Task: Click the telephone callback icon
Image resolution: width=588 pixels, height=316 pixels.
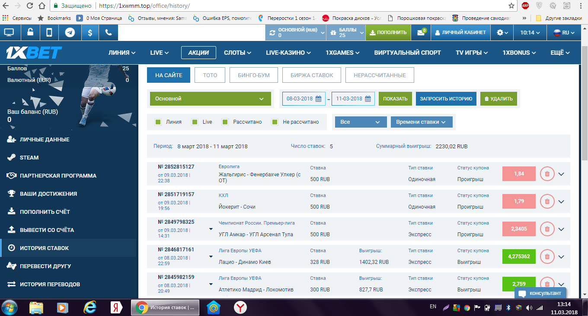Action: pyautogui.click(x=109, y=32)
